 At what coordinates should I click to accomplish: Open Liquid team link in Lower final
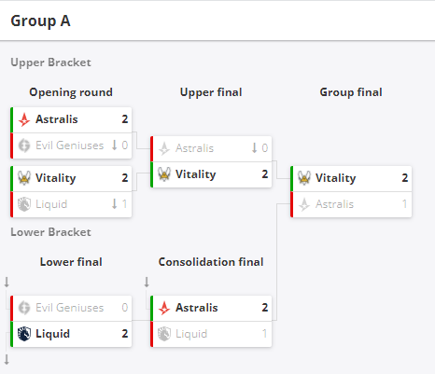coord(52,334)
